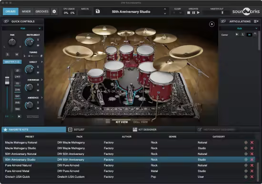Click the reorder handle for Gretsch USA Quick
The width and height of the screenshot is (262, 184).
[246, 177]
